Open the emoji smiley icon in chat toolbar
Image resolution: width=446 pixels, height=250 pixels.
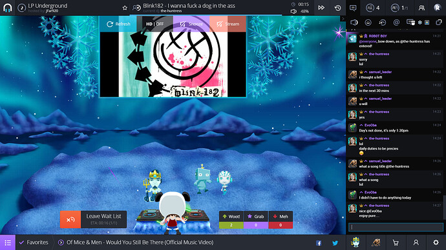pos(368,23)
